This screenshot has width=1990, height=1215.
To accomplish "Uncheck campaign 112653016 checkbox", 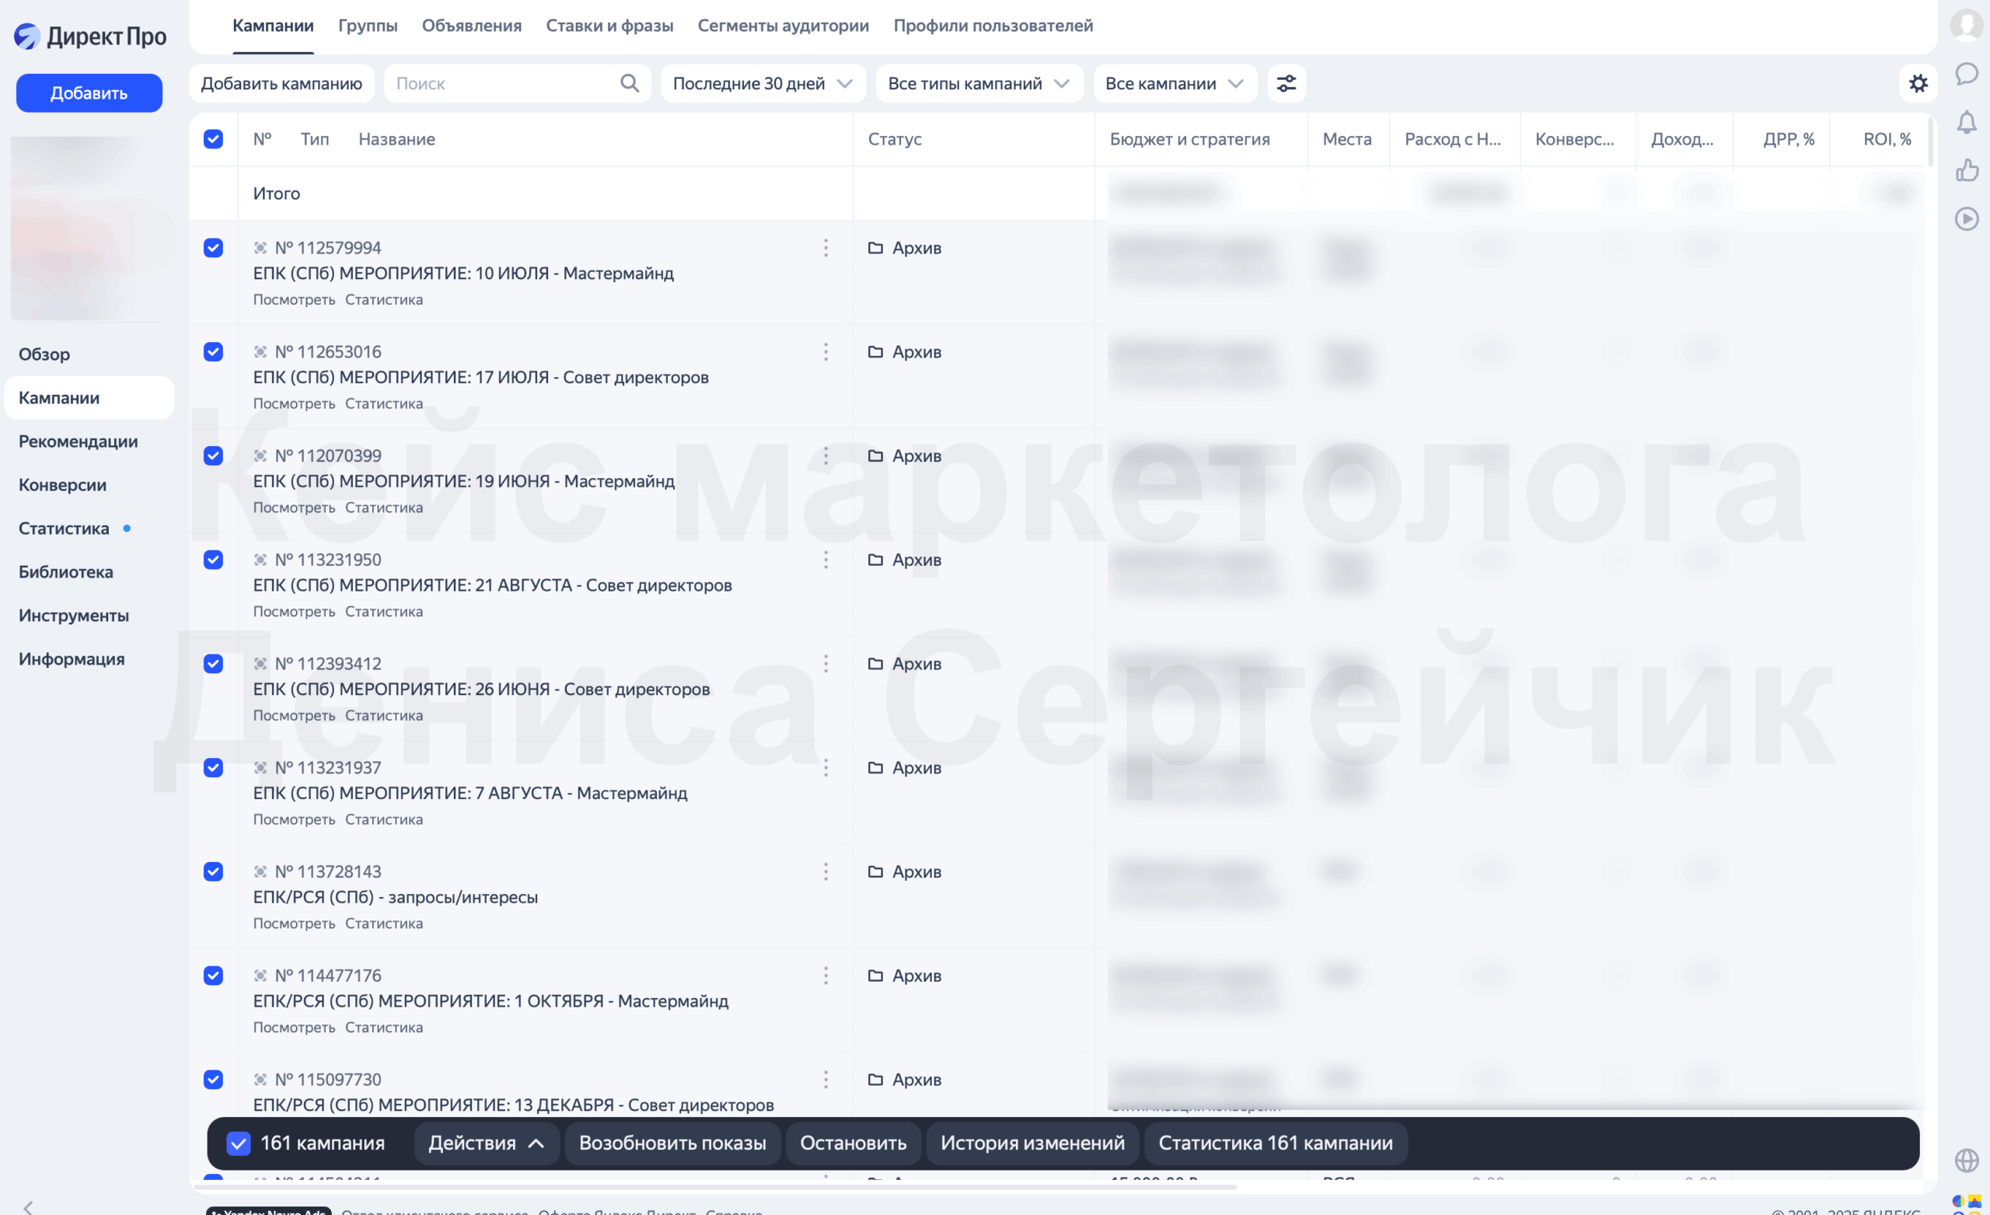I will click(213, 352).
